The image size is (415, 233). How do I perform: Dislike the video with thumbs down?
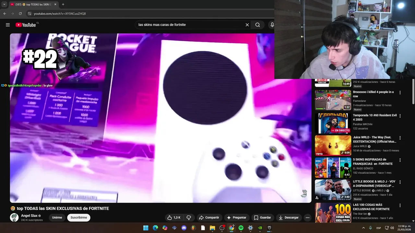point(189,218)
